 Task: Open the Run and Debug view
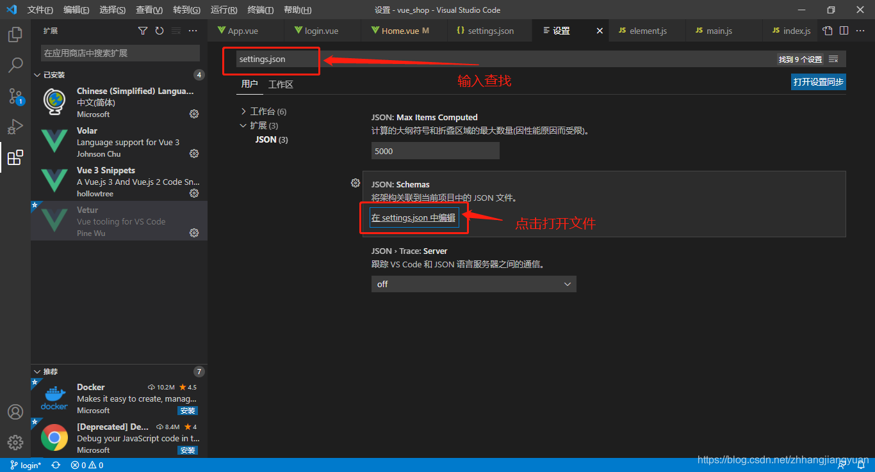[x=15, y=126]
